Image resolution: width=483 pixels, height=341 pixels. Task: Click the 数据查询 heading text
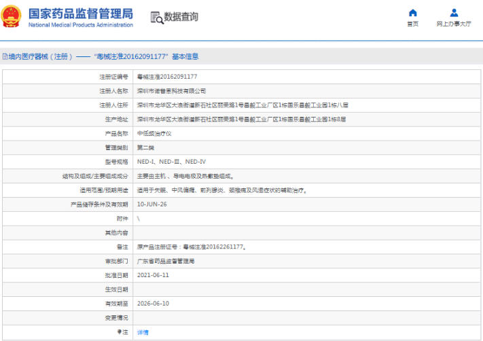pos(181,16)
